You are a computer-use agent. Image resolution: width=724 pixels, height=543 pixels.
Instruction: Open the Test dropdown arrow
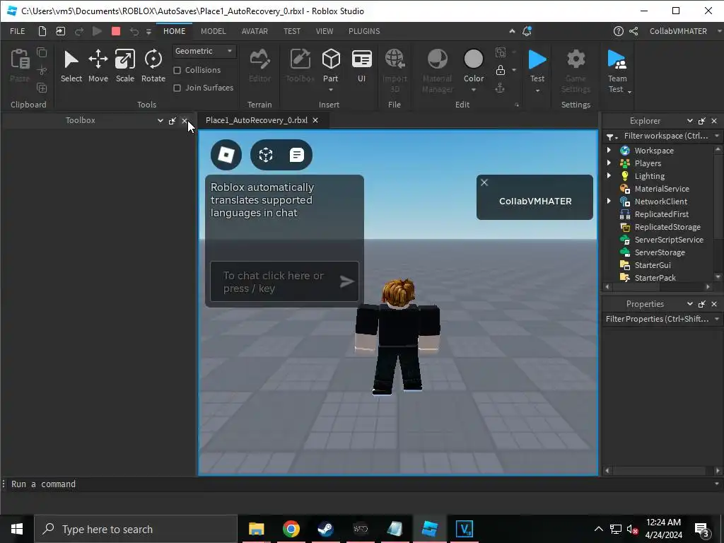[537, 90]
